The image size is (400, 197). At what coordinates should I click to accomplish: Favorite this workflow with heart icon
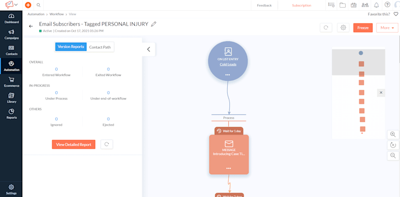(396, 14)
